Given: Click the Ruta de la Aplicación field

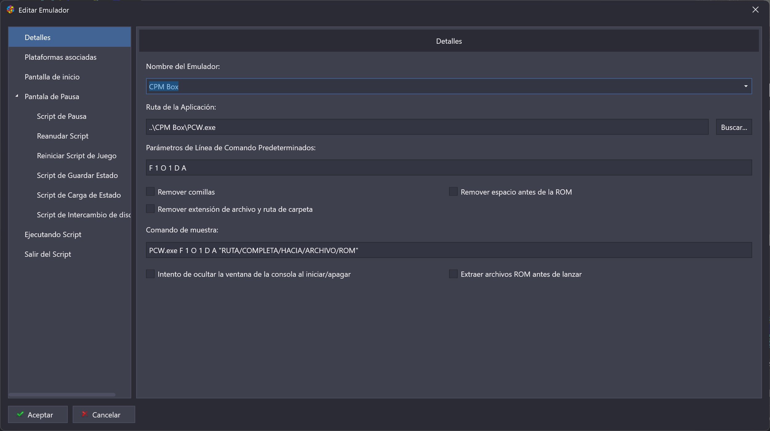Looking at the screenshot, I should pos(427,127).
